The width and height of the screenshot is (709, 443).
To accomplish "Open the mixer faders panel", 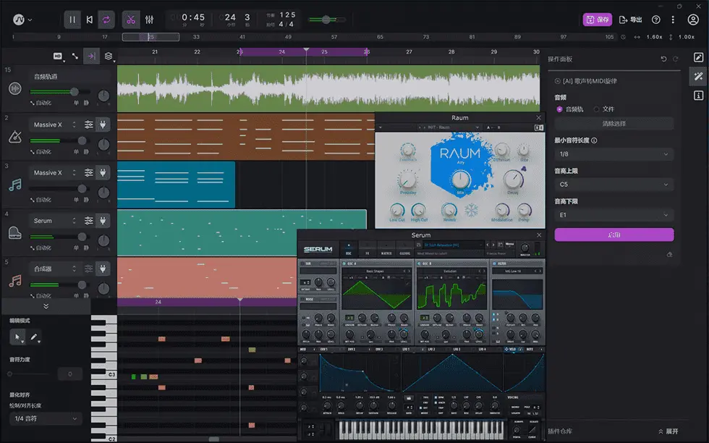I will pos(149,20).
